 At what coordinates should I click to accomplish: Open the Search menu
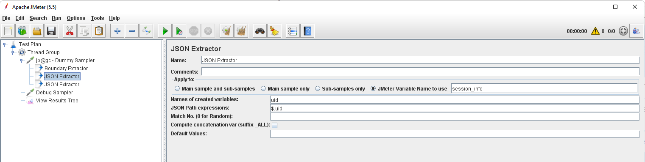[38, 18]
